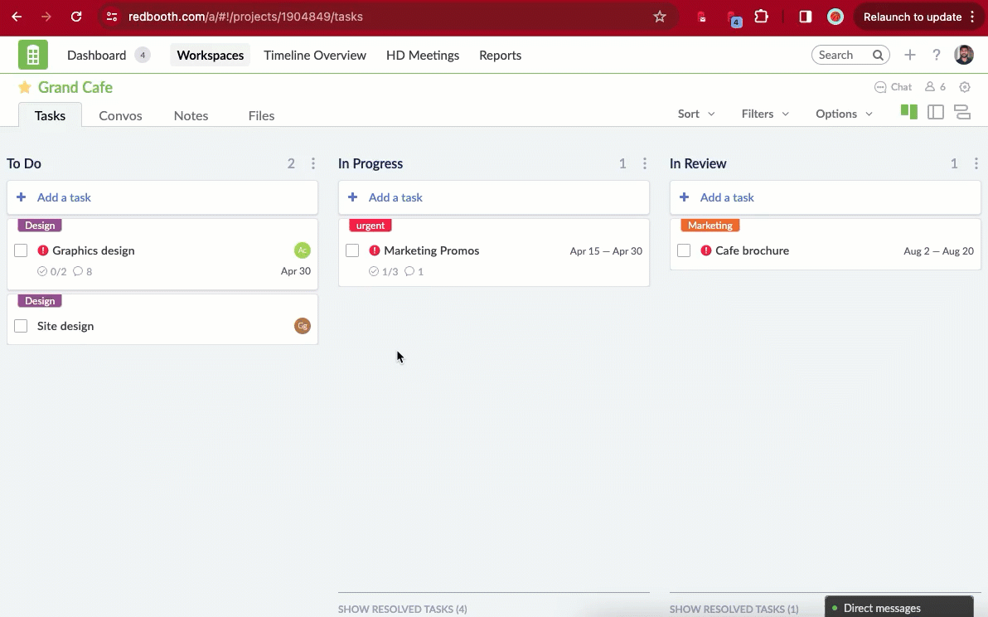Check the Site design task checkbox
The width and height of the screenshot is (988, 617).
coord(21,326)
